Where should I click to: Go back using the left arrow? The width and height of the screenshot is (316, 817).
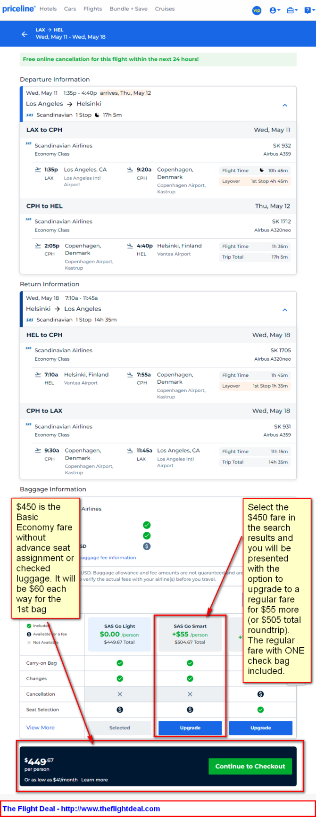click(25, 34)
